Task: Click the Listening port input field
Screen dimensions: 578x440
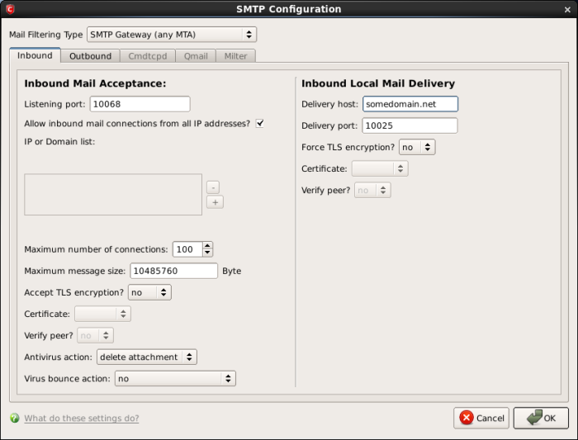Action: (x=140, y=104)
